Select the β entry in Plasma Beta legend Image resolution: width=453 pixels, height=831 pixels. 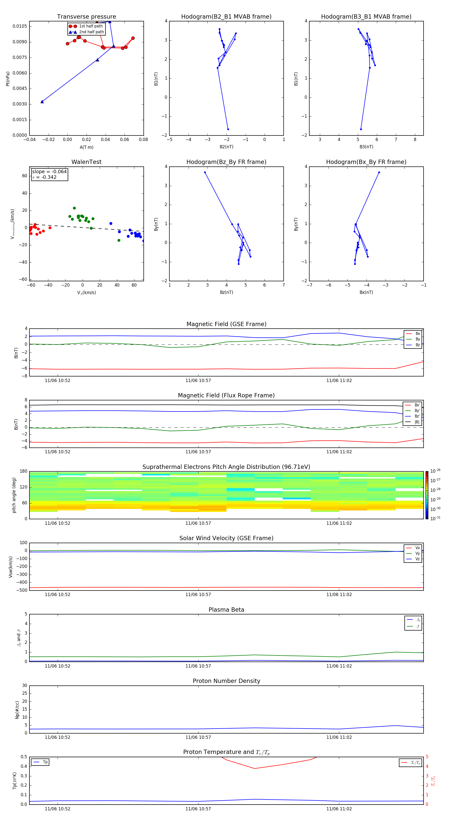(413, 627)
